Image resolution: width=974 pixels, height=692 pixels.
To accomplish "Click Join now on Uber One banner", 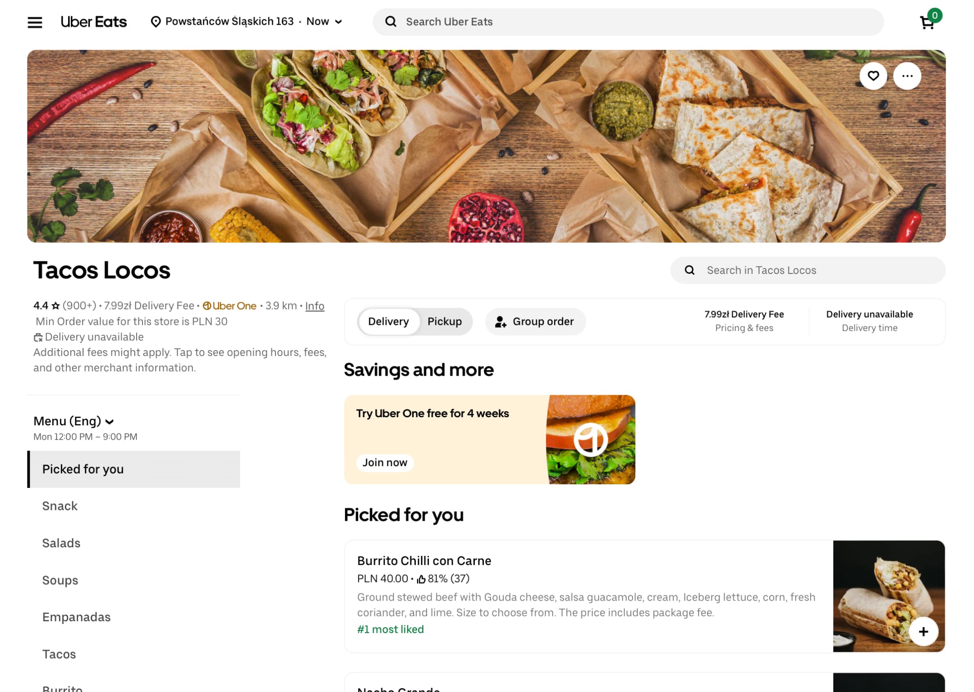I will (x=385, y=462).
